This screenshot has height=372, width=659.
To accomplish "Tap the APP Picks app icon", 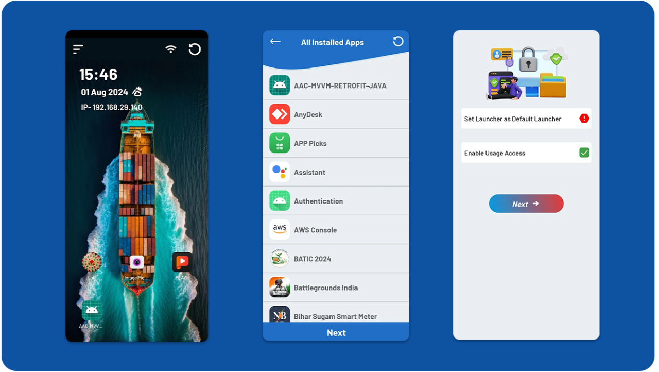I will [279, 143].
